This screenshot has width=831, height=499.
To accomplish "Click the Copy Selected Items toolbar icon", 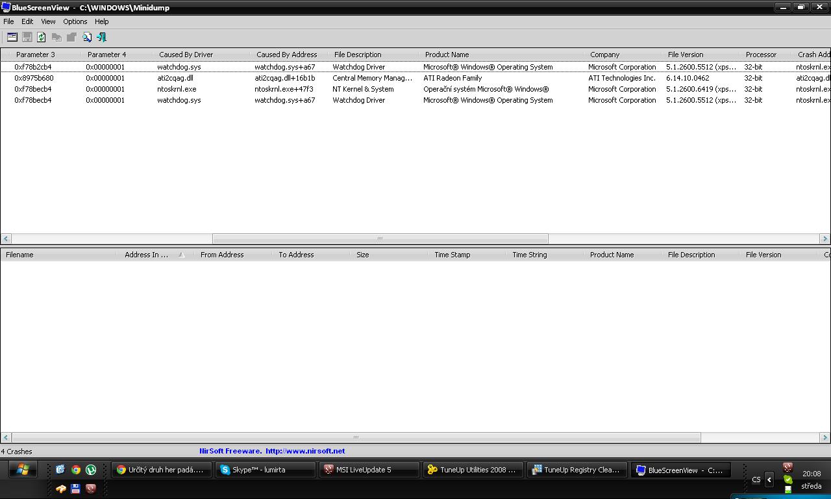I will [57, 37].
